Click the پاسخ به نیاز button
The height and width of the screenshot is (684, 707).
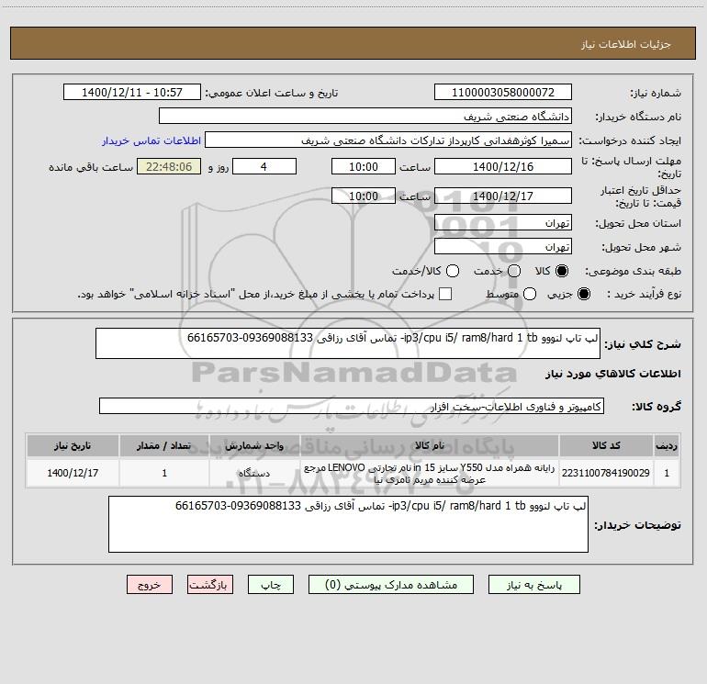(534, 585)
